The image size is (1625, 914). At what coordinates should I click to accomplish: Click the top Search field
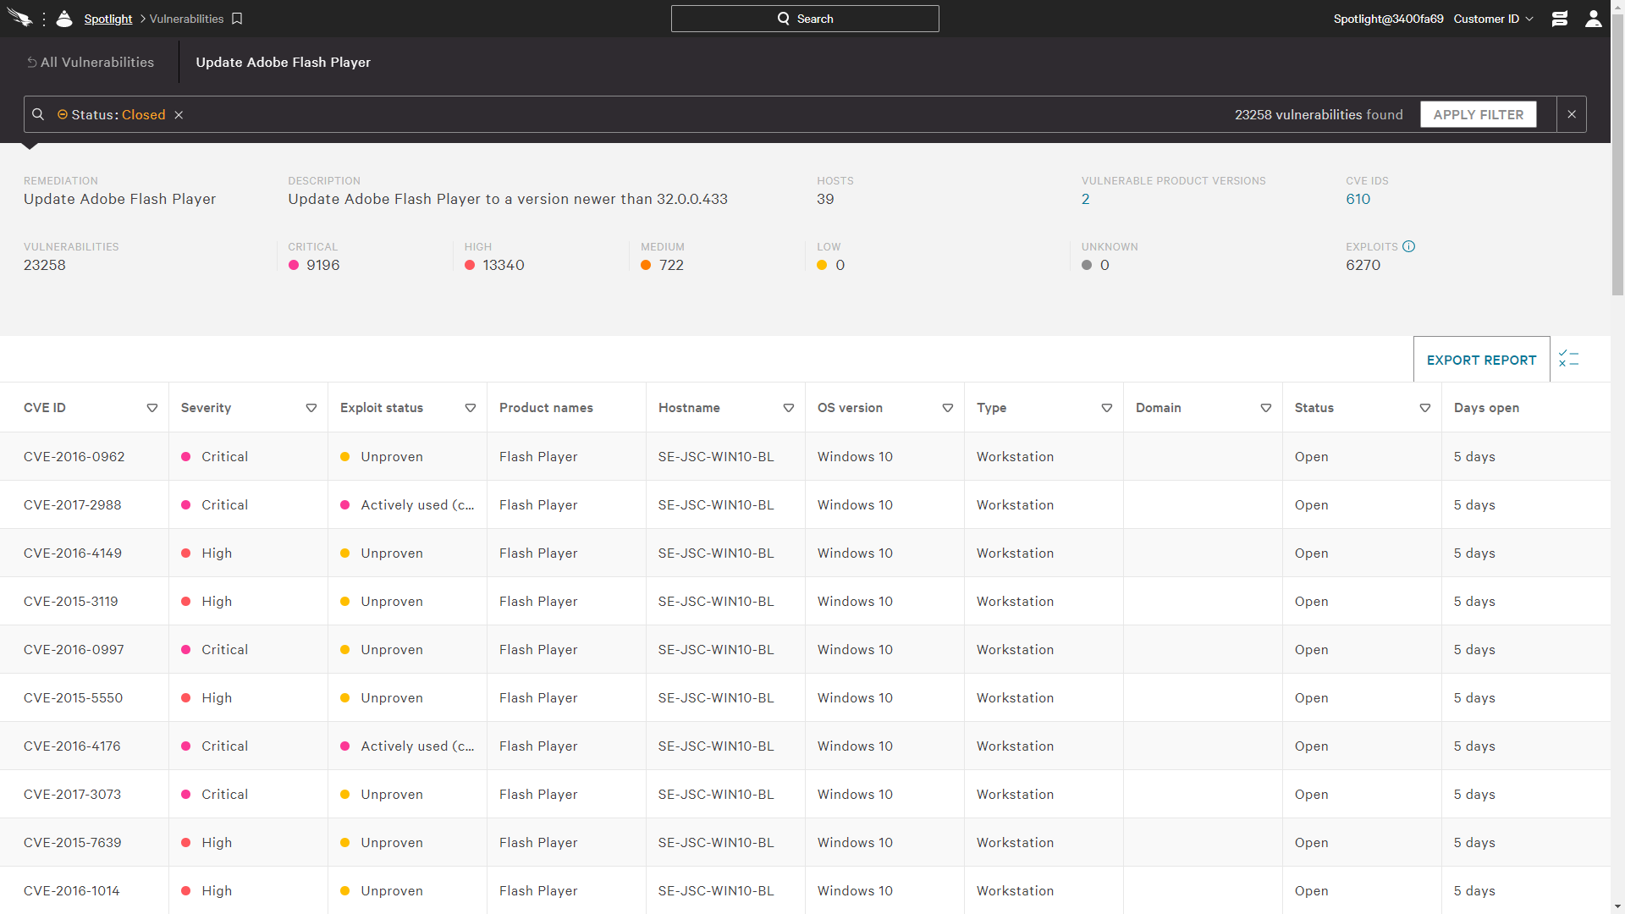[805, 19]
